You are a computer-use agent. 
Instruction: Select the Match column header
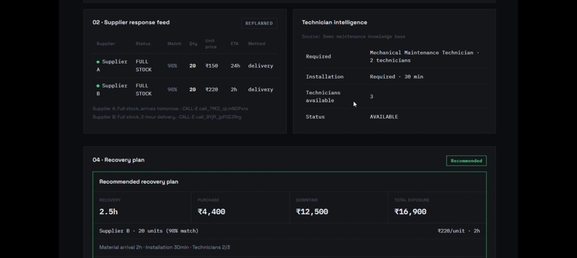174,44
